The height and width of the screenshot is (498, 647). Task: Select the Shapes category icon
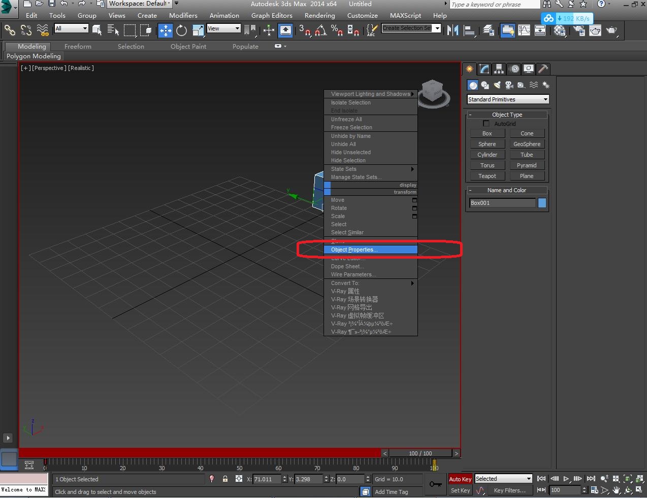[x=485, y=85]
